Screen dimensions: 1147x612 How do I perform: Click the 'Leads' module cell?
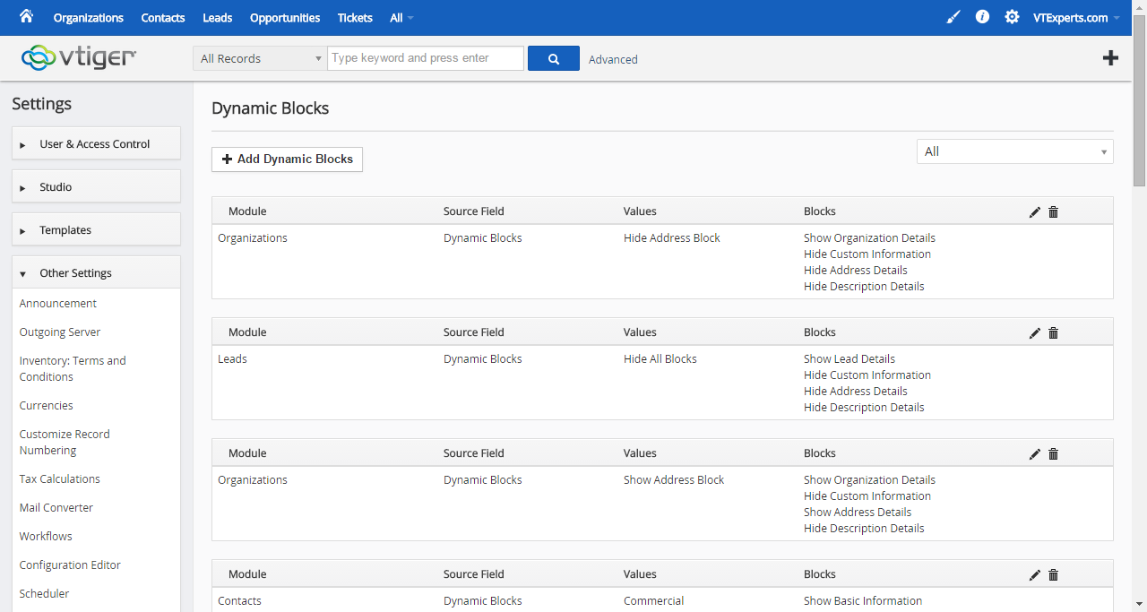click(232, 358)
